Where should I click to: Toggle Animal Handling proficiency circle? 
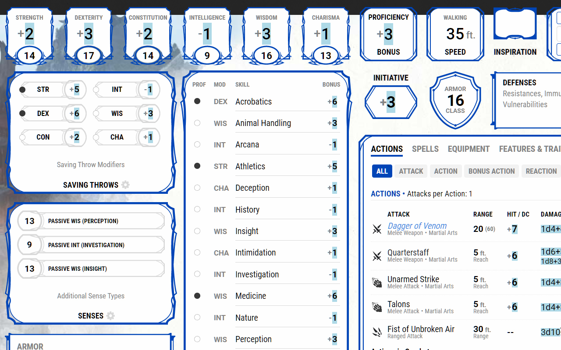197,123
